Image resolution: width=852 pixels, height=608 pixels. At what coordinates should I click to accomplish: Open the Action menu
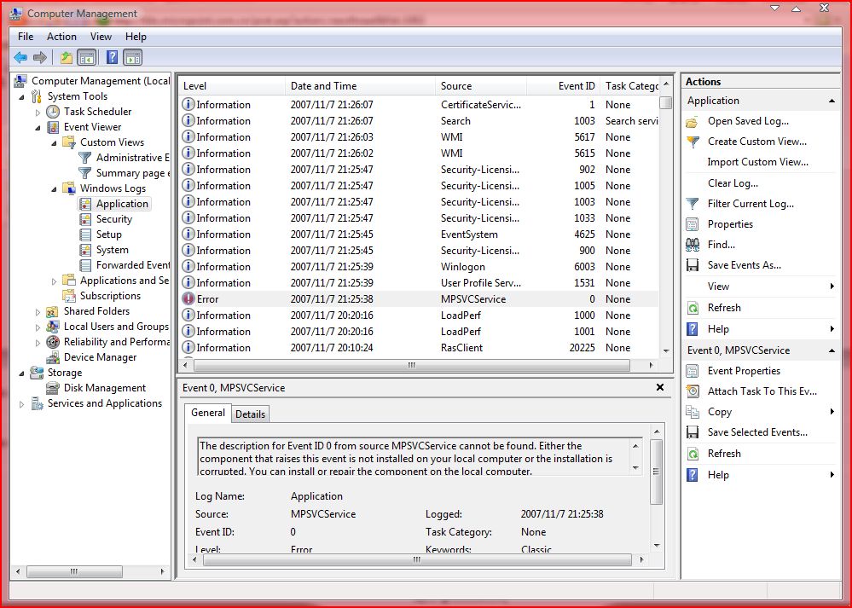pyautogui.click(x=61, y=37)
